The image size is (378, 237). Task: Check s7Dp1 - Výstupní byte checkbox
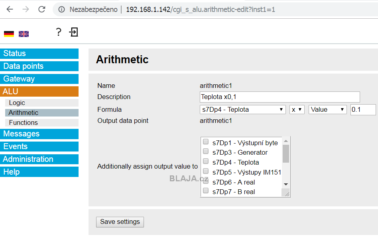[x=206, y=142]
